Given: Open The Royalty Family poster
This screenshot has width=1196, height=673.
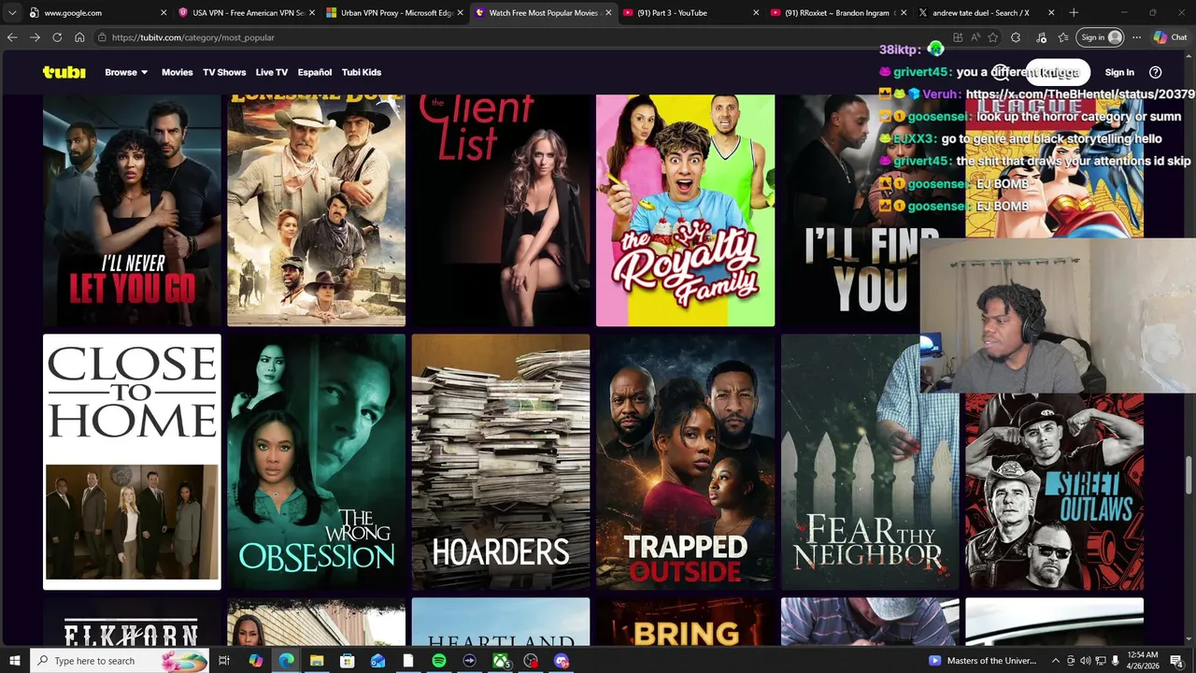Looking at the screenshot, I should click(685, 210).
